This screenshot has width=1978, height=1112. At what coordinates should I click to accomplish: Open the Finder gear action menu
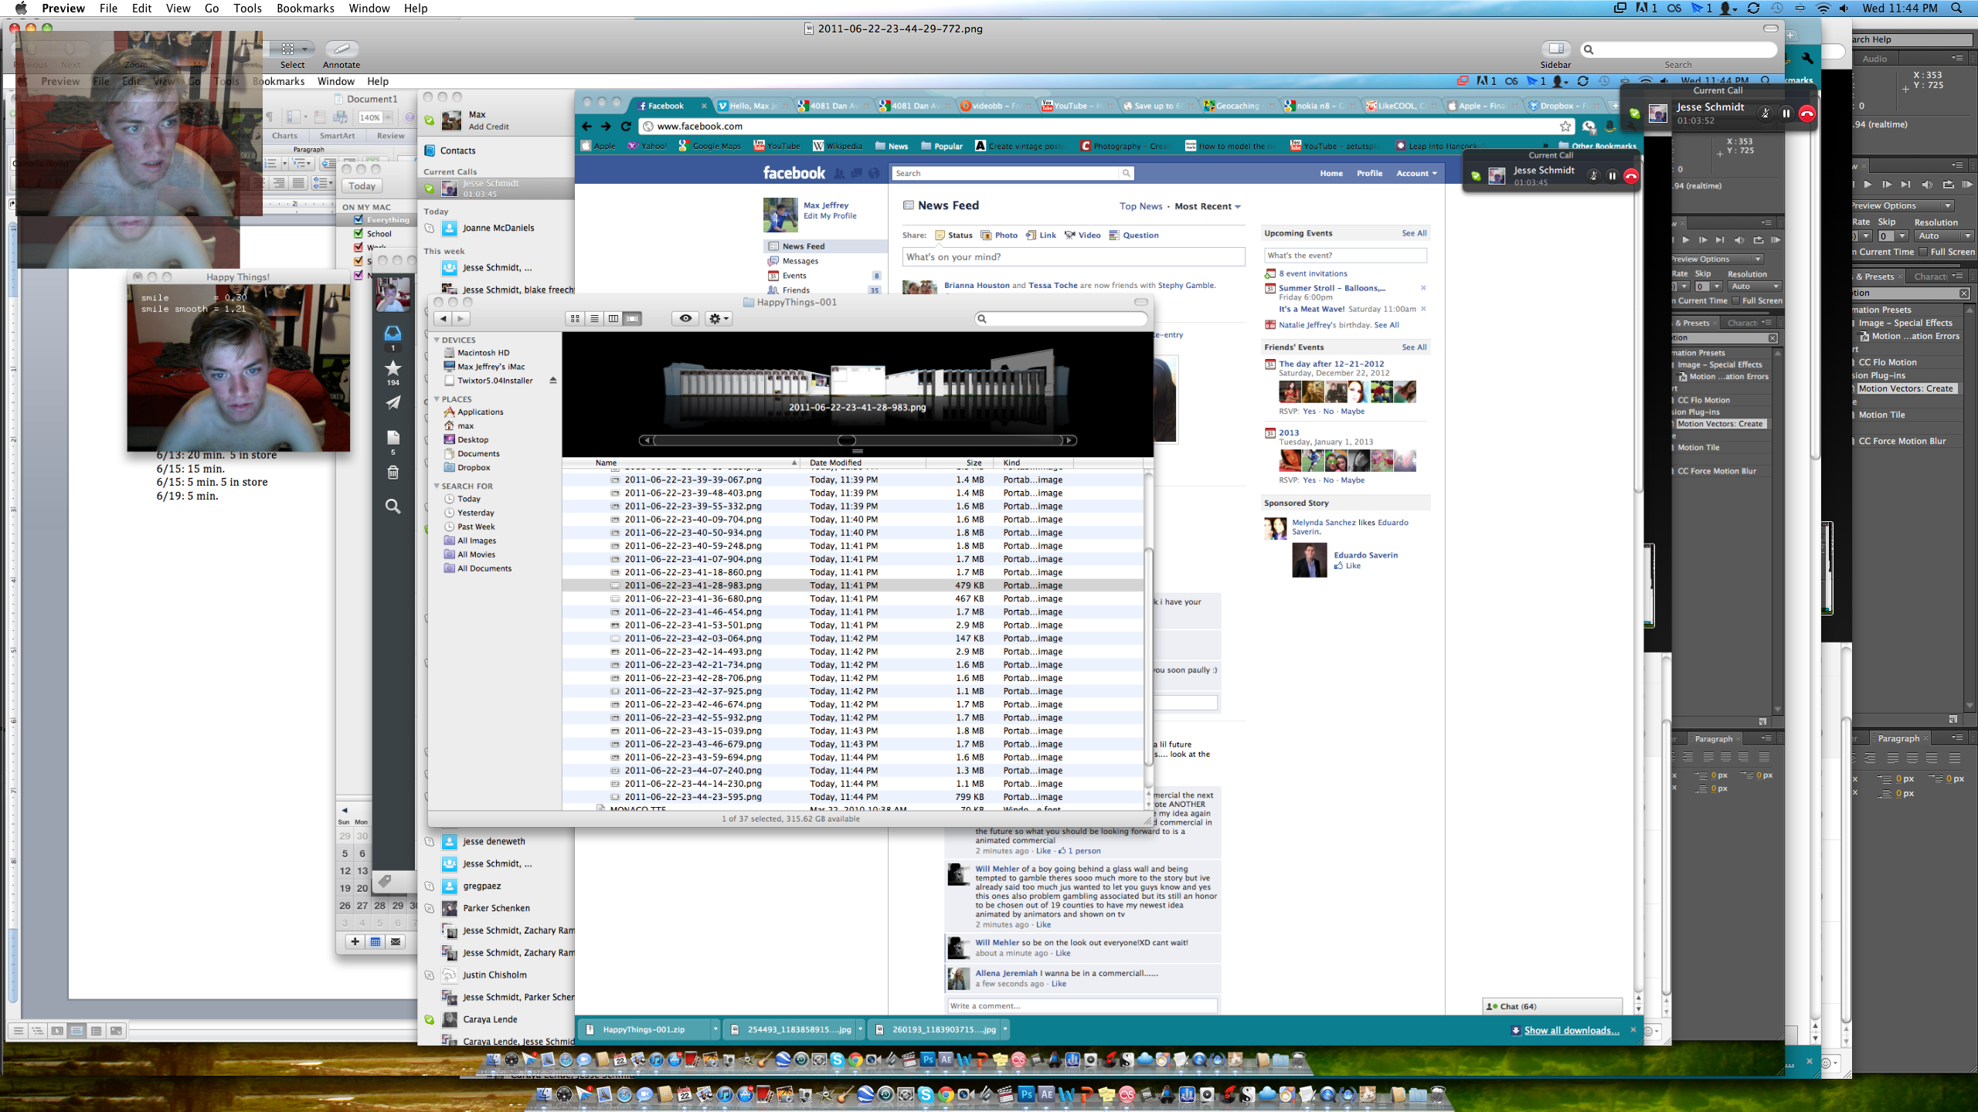click(x=718, y=318)
